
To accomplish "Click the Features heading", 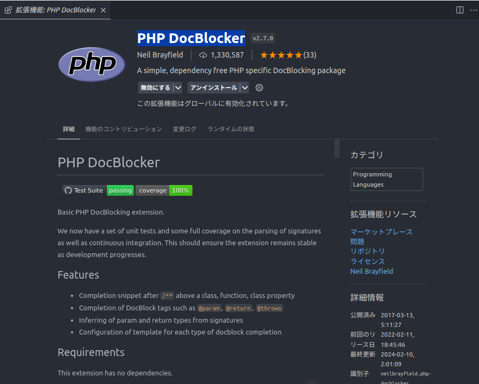I will (x=78, y=275).
